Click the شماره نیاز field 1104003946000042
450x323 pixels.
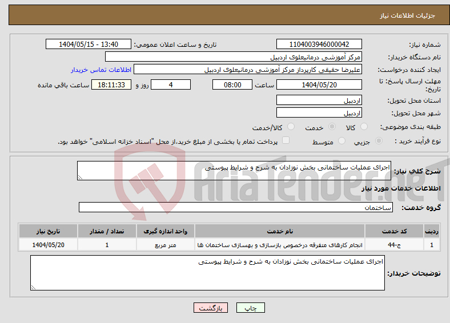[x=319, y=44]
